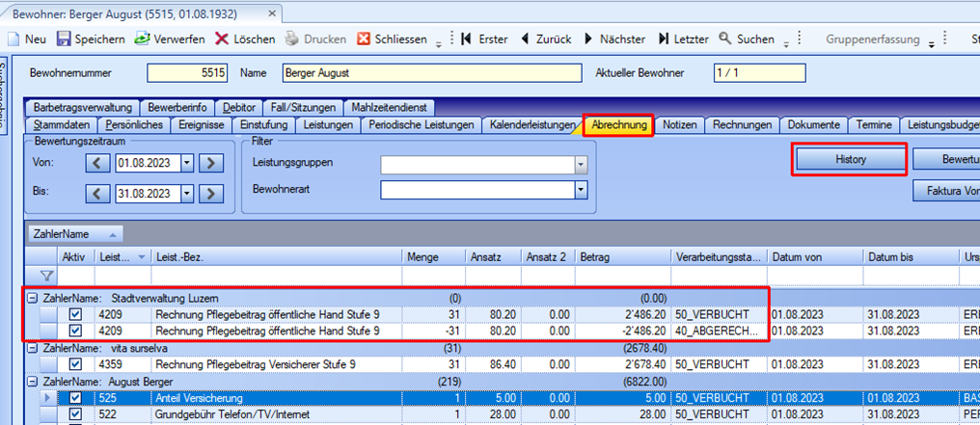
Task: Click the Name field Berger August
Action: [x=432, y=73]
